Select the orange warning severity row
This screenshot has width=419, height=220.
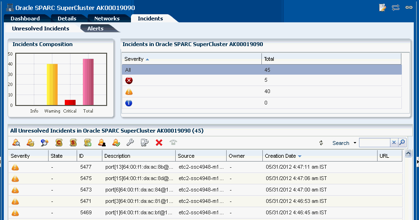coord(261,91)
